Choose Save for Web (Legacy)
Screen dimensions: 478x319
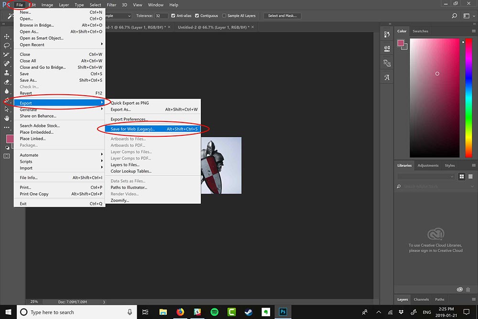click(x=153, y=129)
